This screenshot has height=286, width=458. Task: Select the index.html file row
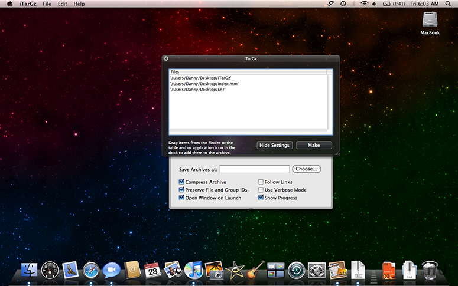click(x=248, y=84)
